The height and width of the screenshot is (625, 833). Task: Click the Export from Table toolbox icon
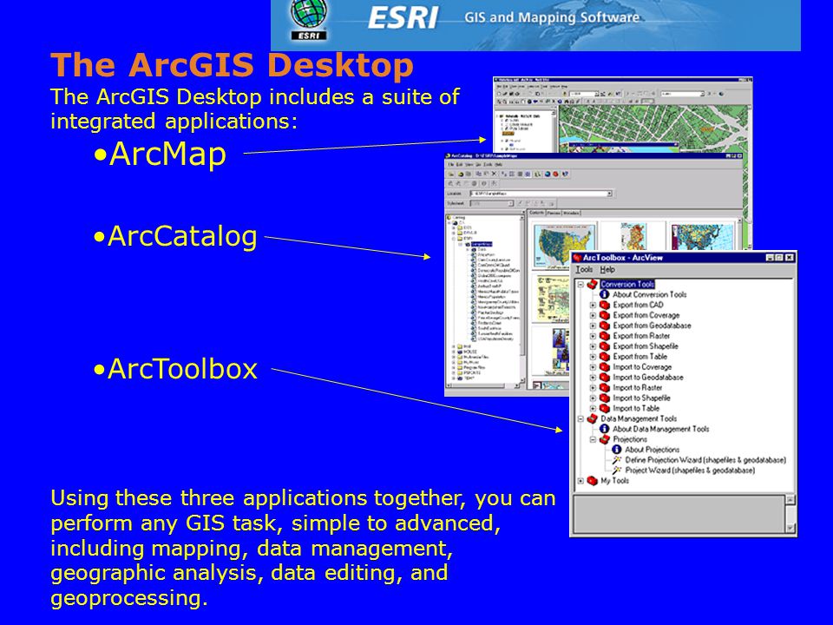(605, 357)
